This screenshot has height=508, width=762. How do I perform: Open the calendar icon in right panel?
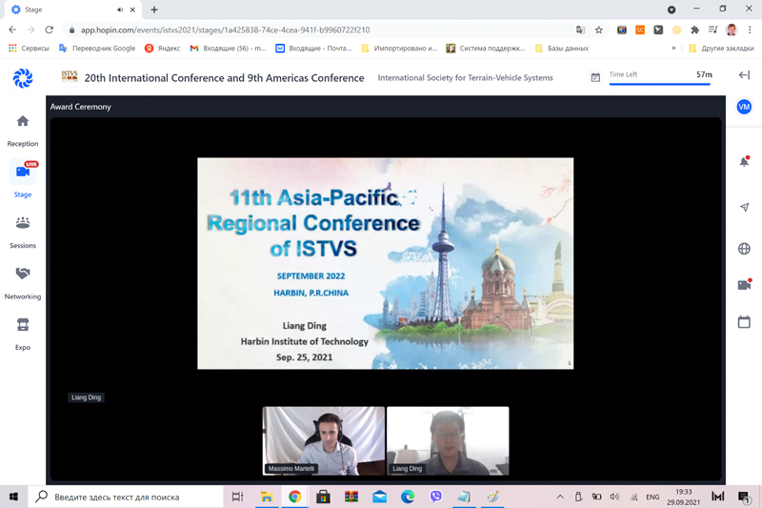pyautogui.click(x=744, y=322)
